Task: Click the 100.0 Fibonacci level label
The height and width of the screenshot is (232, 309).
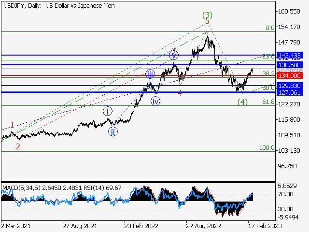Action: tap(267, 147)
